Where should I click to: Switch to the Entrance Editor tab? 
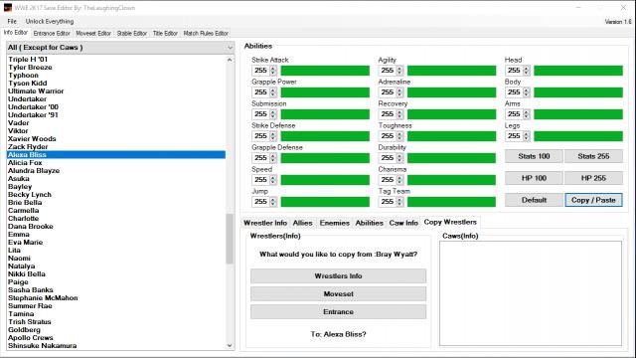point(52,33)
